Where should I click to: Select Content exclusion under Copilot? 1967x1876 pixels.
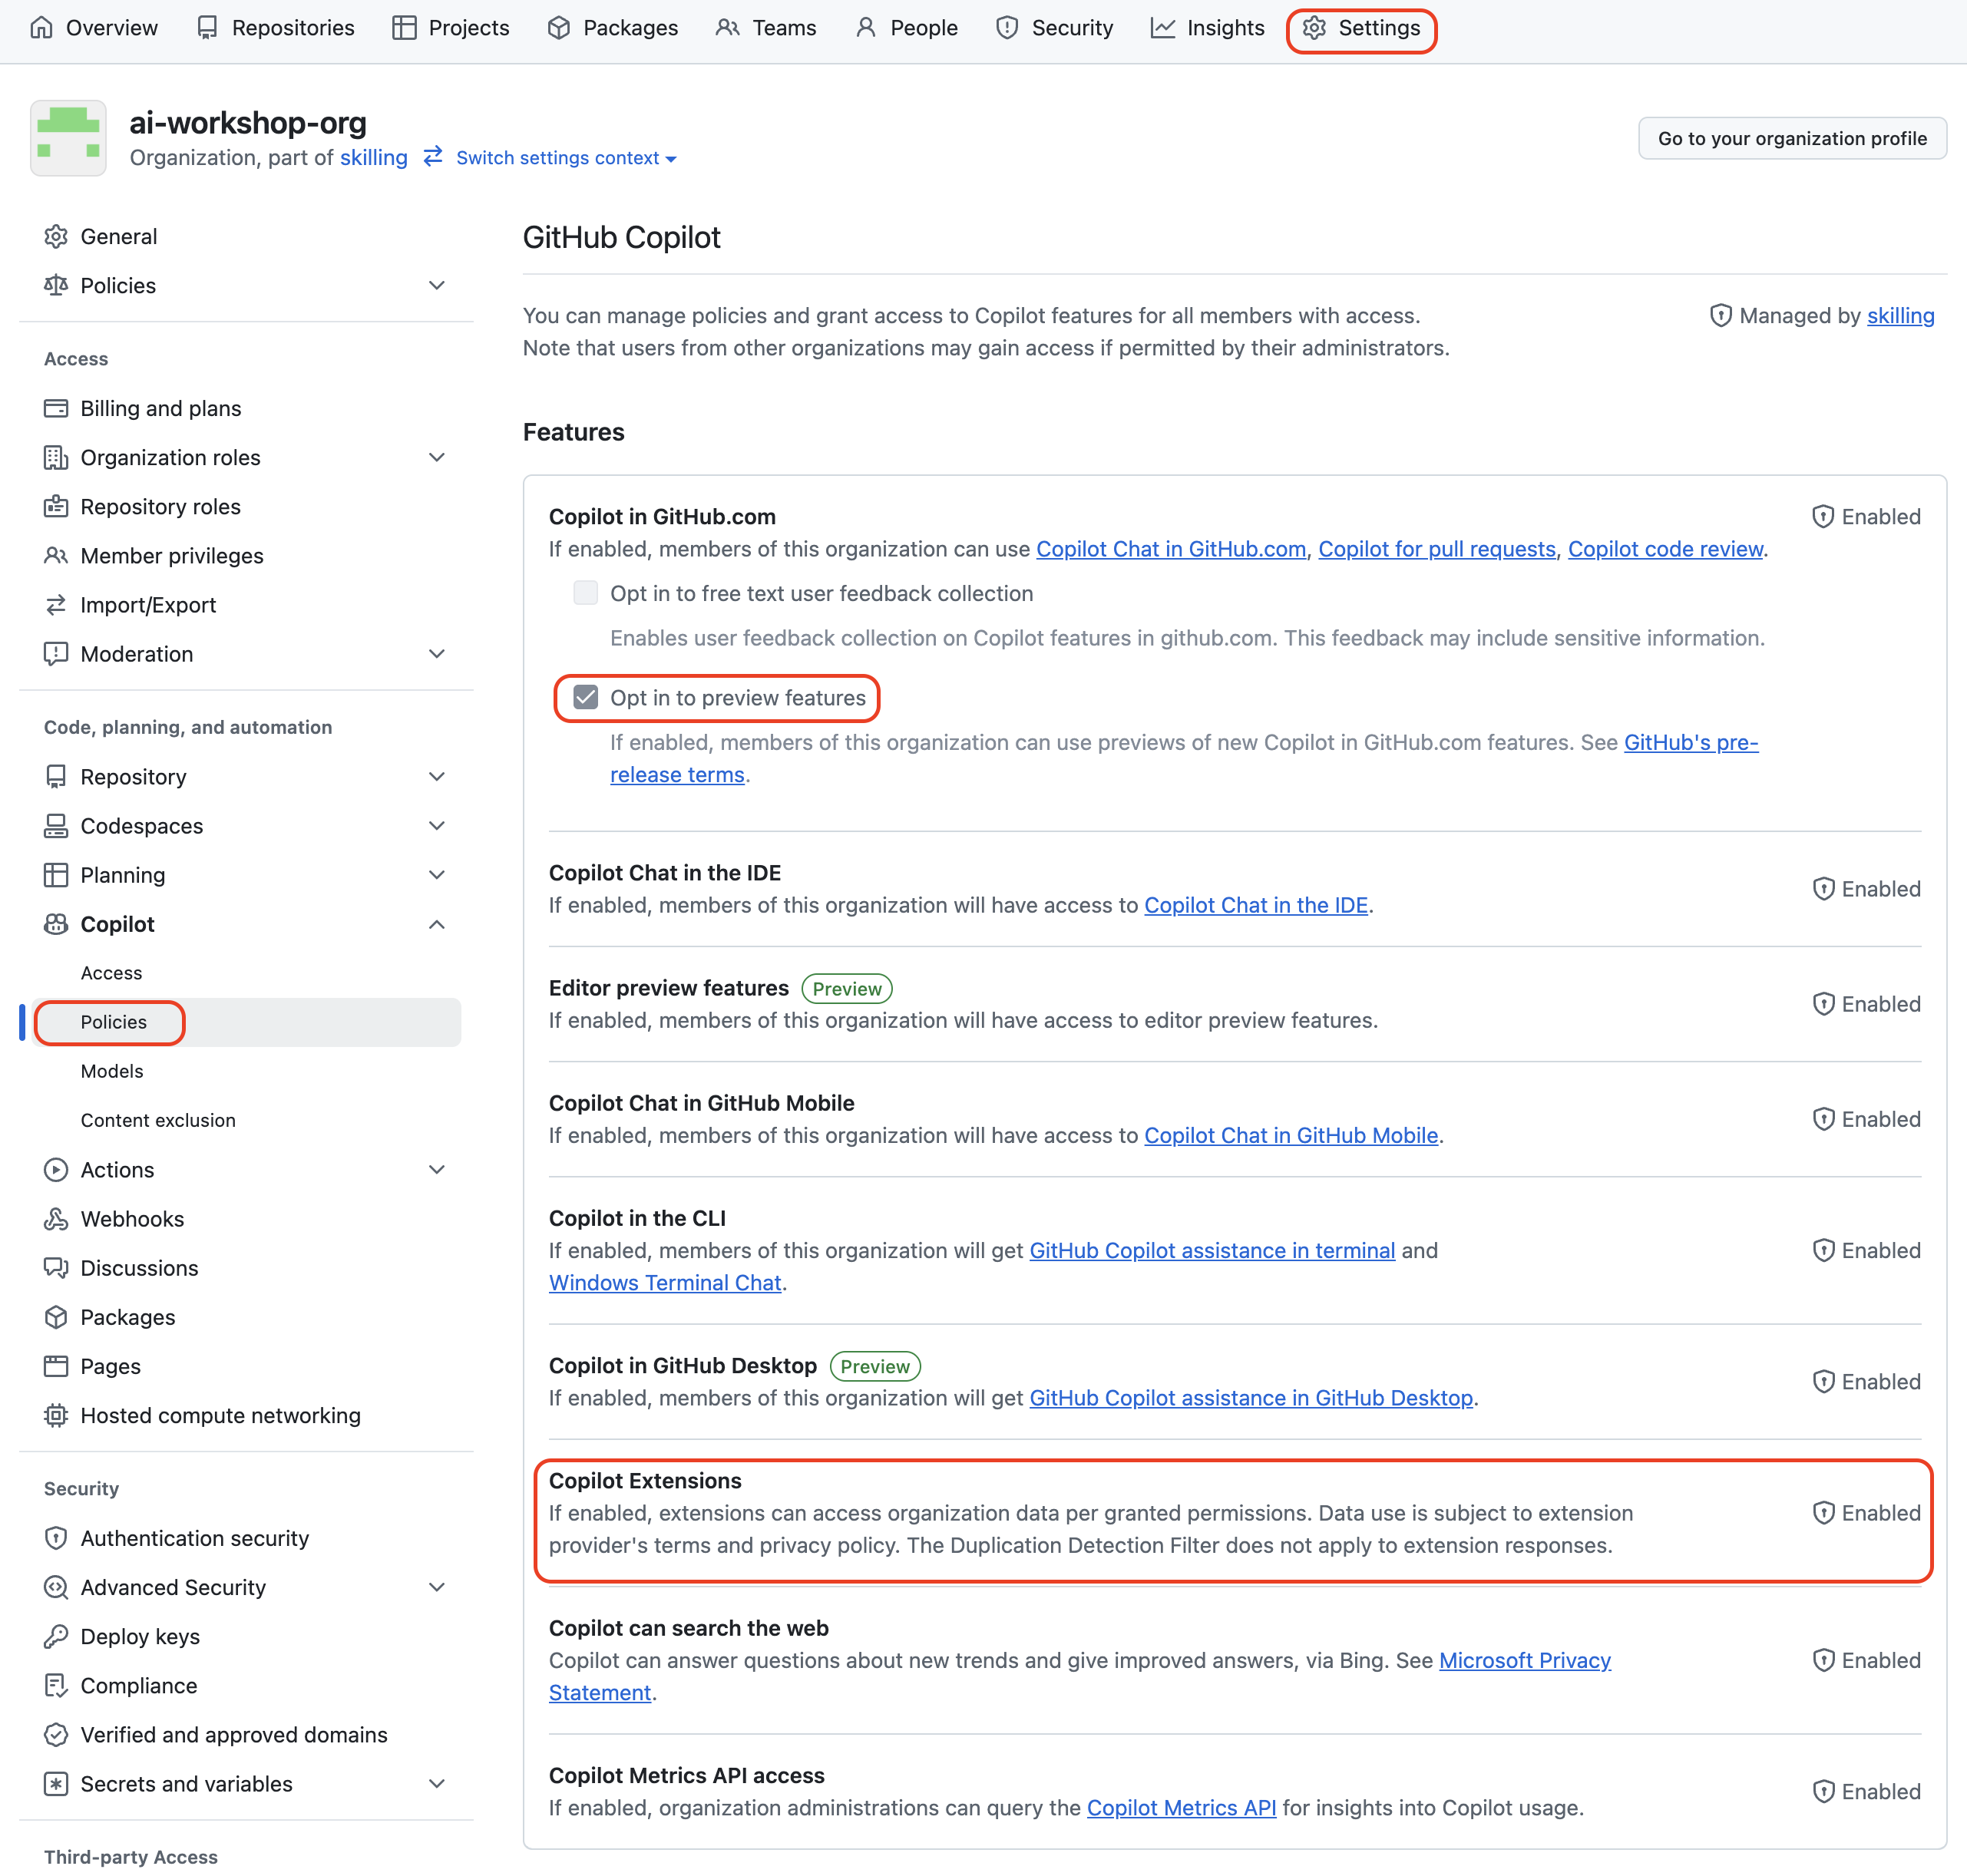click(158, 1120)
